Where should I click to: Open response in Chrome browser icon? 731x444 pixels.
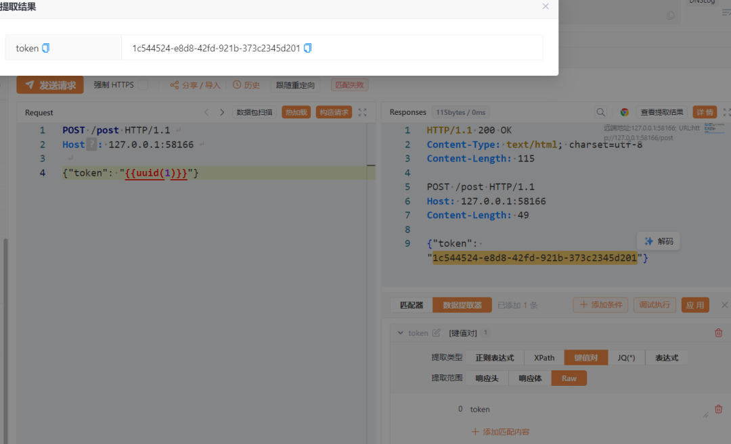pos(624,112)
